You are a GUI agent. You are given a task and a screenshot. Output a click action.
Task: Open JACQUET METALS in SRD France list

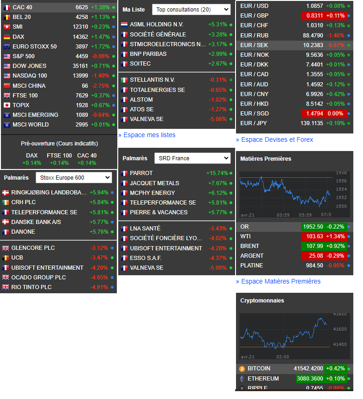177,183
